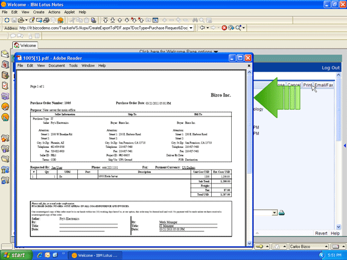Viewport: 347px width, 260px height.
Task: Open the Mail bookmark icon in sidebar
Action: 5,54
